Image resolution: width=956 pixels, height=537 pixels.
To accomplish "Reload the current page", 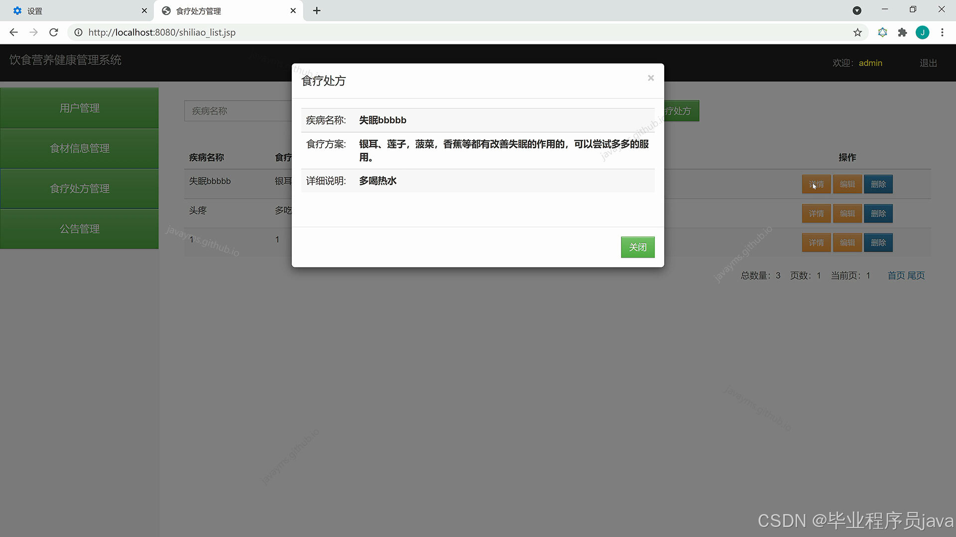I will (x=54, y=32).
